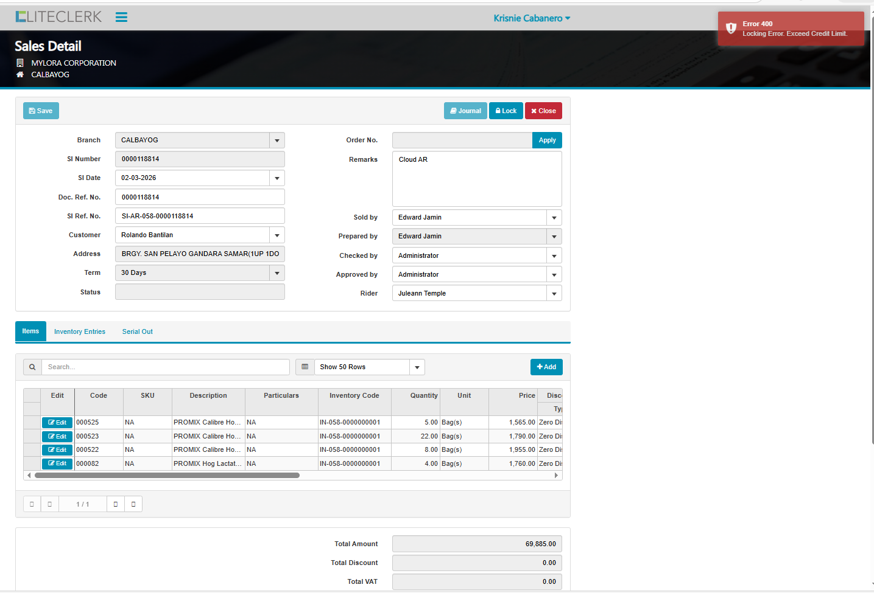Edit item row with code 000082
The height and width of the screenshot is (593, 874).
tap(57, 463)
